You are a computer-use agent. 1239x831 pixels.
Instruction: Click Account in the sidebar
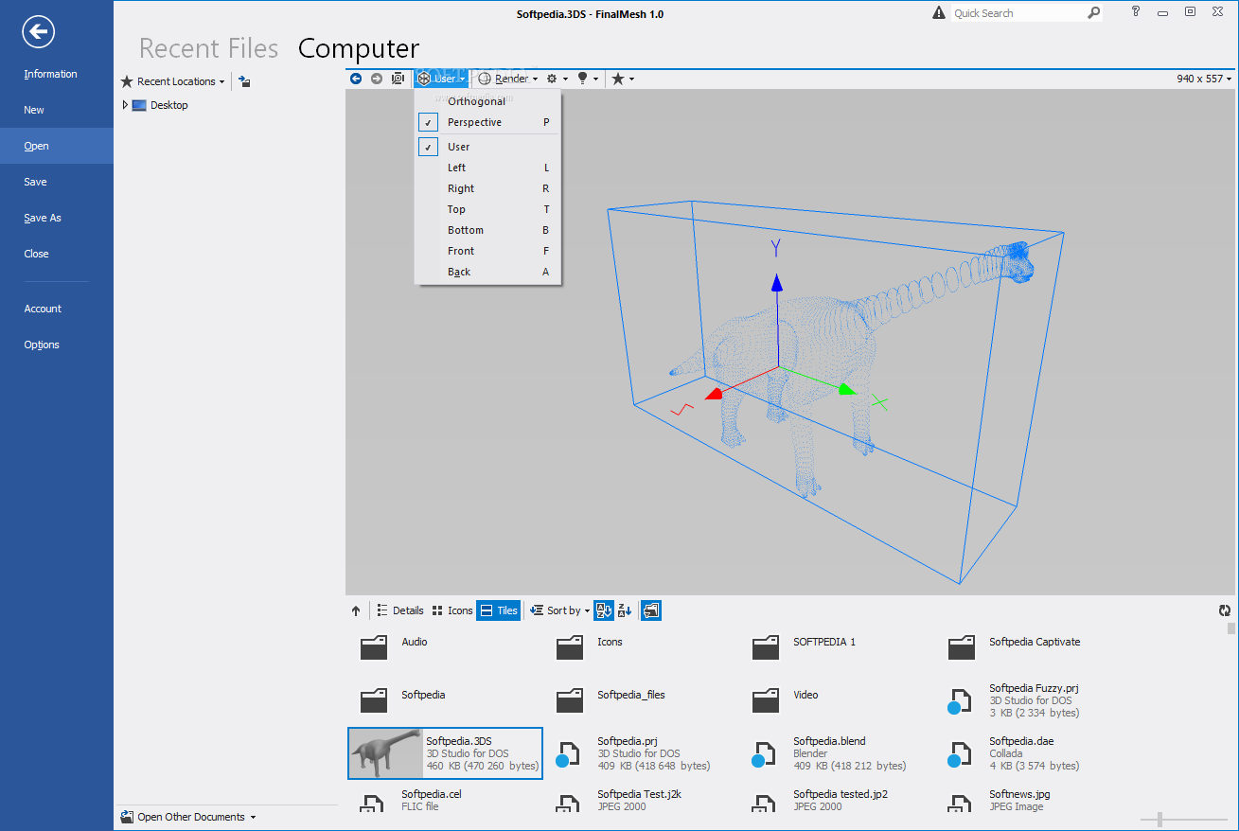57,309
